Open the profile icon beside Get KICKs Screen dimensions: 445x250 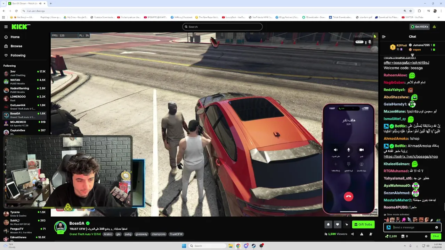(x=434, y=27)
